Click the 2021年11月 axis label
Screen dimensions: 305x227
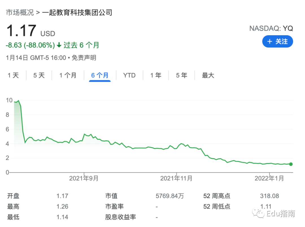176,178
